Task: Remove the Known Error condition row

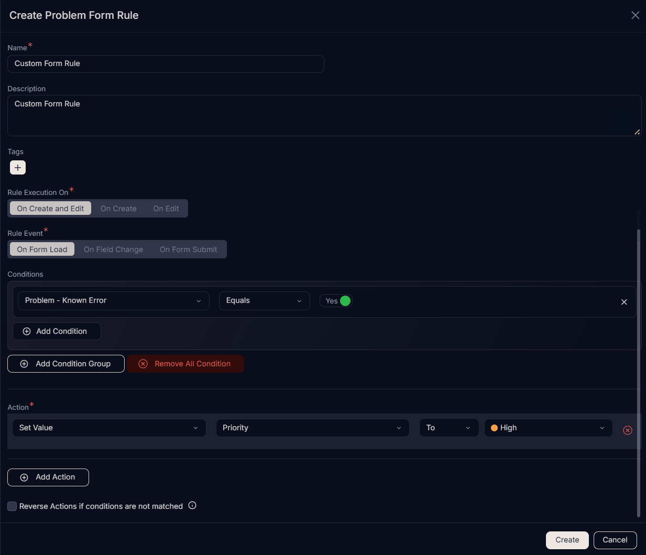Action: (x=624, y=302)
